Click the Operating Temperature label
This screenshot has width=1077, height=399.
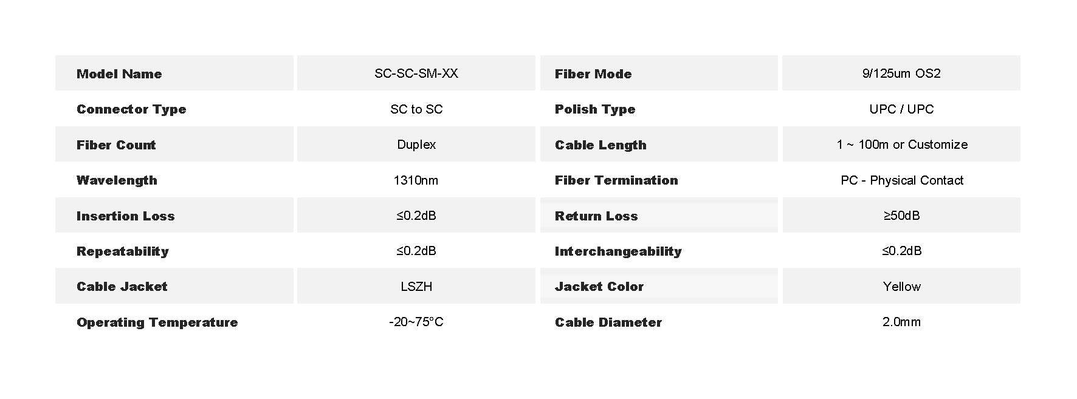pos(157,322)
